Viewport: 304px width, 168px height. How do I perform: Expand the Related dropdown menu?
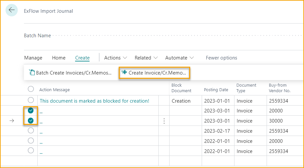(146, 58)
